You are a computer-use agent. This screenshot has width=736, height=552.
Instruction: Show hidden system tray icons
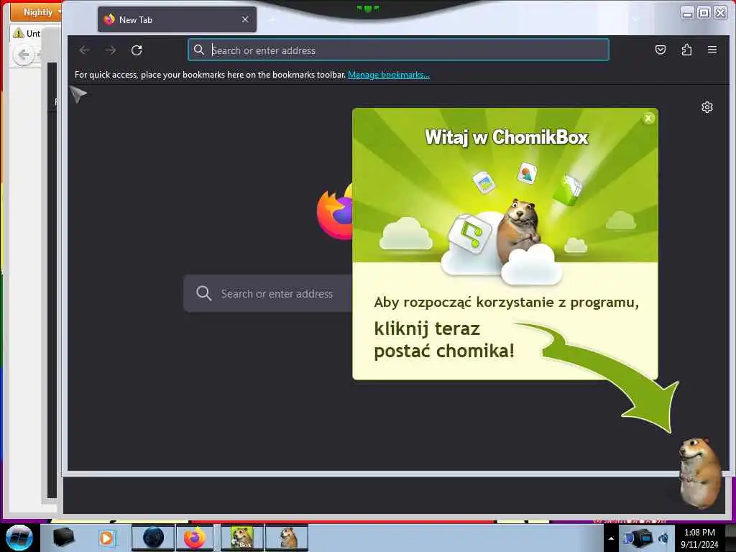click(x=611, y=538)
